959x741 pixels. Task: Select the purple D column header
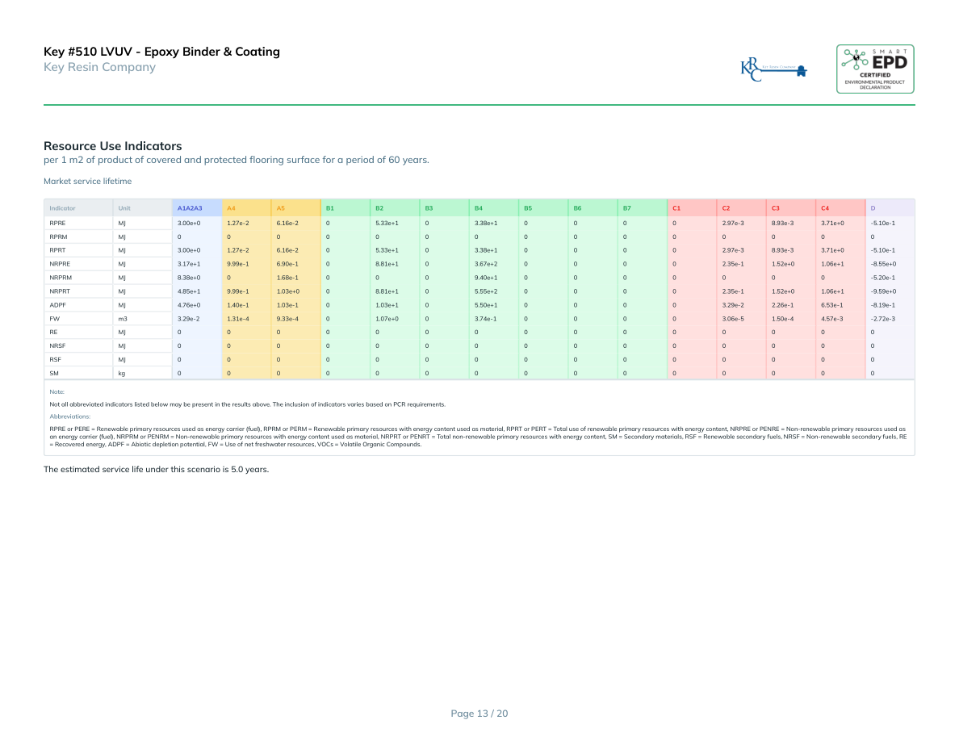tap(873, 208)
